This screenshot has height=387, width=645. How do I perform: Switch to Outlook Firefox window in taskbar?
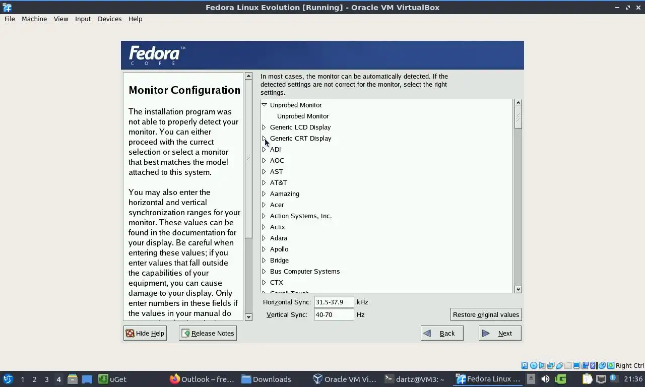[x=202, y=379]
